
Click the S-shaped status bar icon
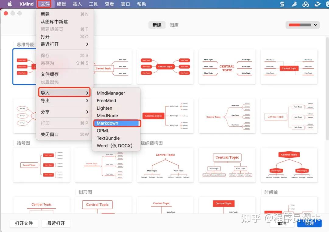pos(282,4)
